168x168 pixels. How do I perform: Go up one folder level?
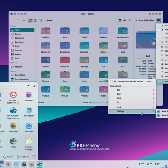click(x=24, y=21)
